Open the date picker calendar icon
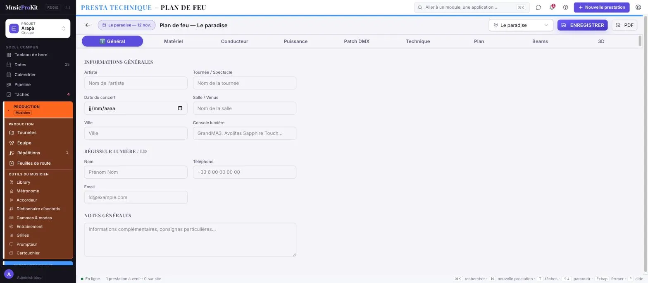Viewport: 648px width, 283px height. [x=180, y=108]
